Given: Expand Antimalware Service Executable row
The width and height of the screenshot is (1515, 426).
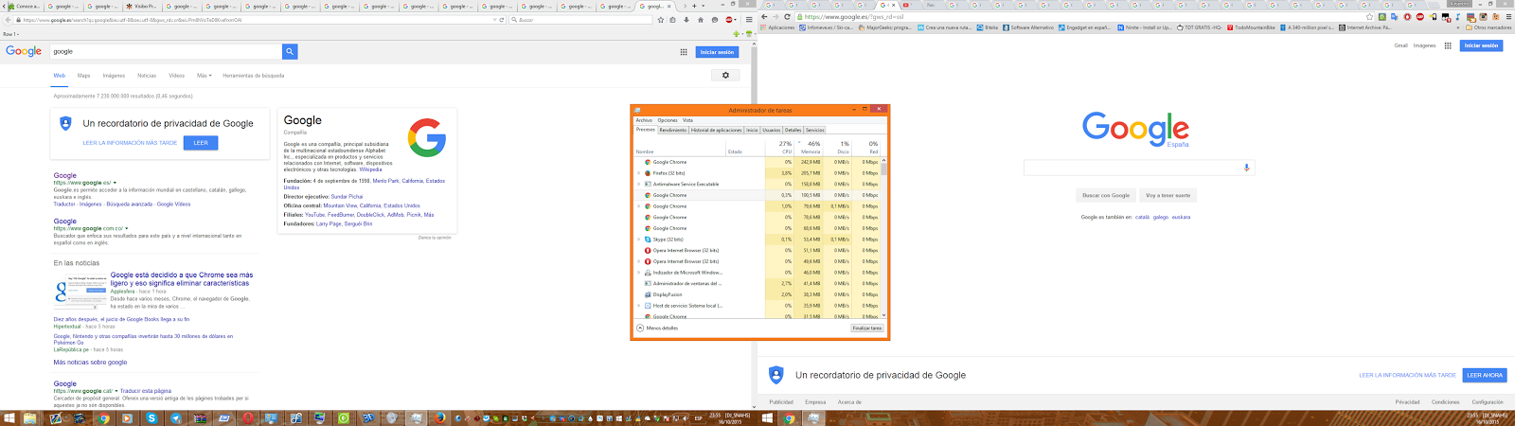Looking at the screenshot, I should point(639,184).
